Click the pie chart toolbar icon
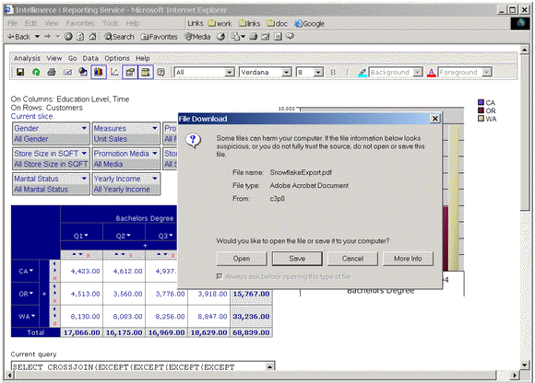The height and width of the screenshot is (383, 535). click(83, 72)
